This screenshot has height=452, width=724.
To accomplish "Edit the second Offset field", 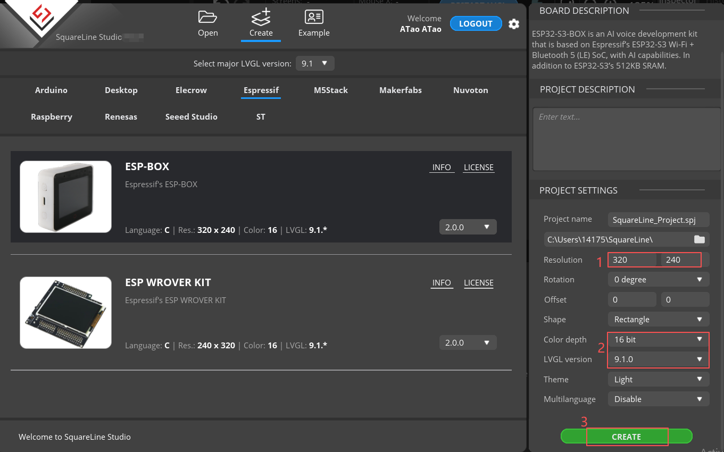I will [685, 300].
